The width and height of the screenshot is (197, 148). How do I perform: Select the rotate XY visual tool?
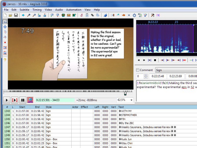[5, 37]
